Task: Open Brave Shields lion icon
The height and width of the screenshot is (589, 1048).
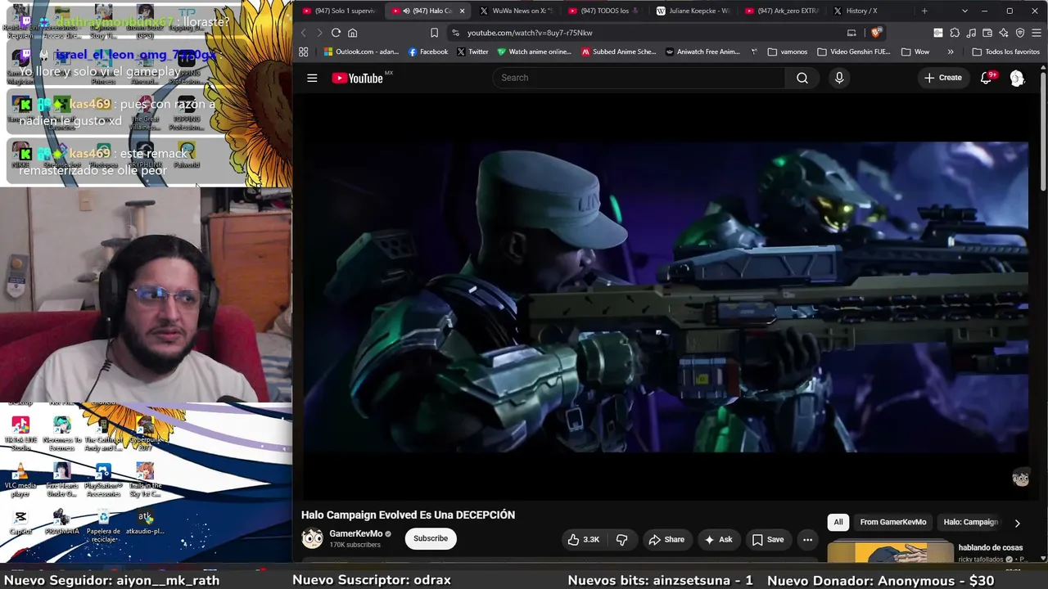Action: click(x=877, y=33)
